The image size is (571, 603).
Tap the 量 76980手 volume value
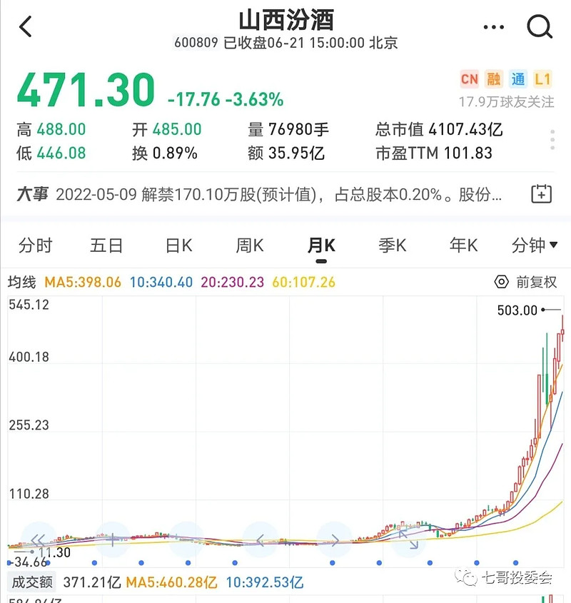pyautogui.click(x=288, y=130)
